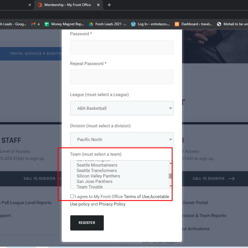This screenshot has height=248, width=248.
Task: Open Log In entrelazos WordPress bookmark
Action: (x=150, y=24)
